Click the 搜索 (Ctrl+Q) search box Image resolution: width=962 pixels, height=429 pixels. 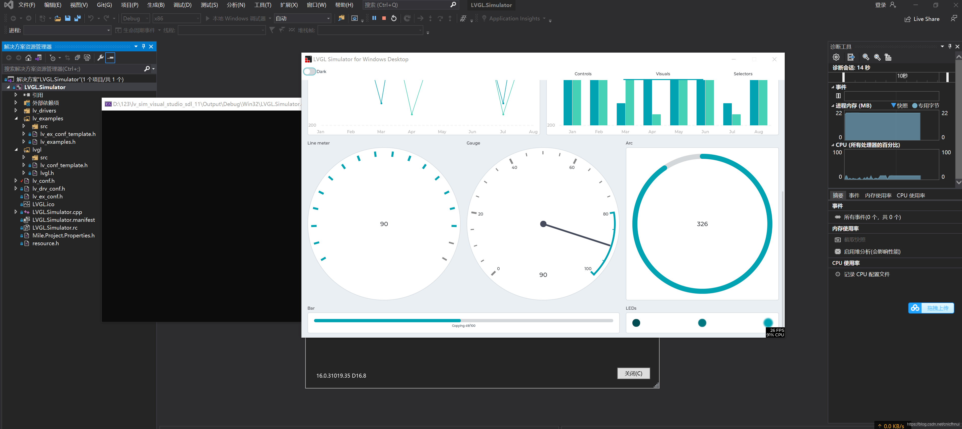pos(407,5)
